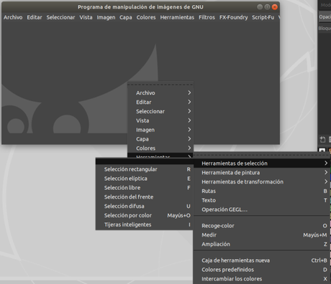This screenshot has width=331, height=284.
Task: Choose Colores predefinidos
Action: point(262,270)
